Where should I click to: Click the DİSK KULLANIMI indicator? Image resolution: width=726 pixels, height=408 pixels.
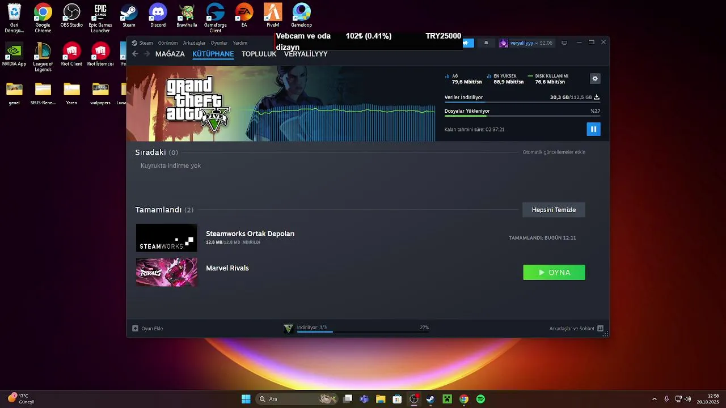pyautogui.click(x=548, y=79)
